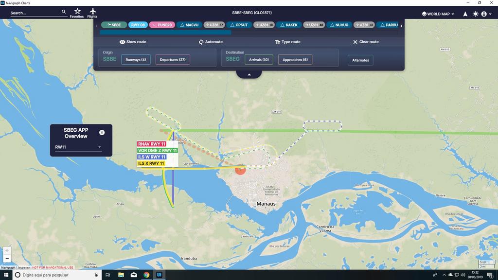Image resolution: width=498 pixels, height=280 pixels.
Task: Click the Alternates button
Action: [x=360, y=60]
